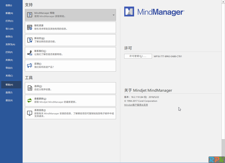Click the System Information (系统信息) monitor icon

[30, 113]
